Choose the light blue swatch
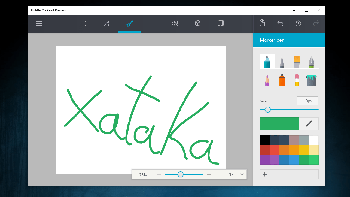This screenshot has height=197, width=350. coord(294,160)
